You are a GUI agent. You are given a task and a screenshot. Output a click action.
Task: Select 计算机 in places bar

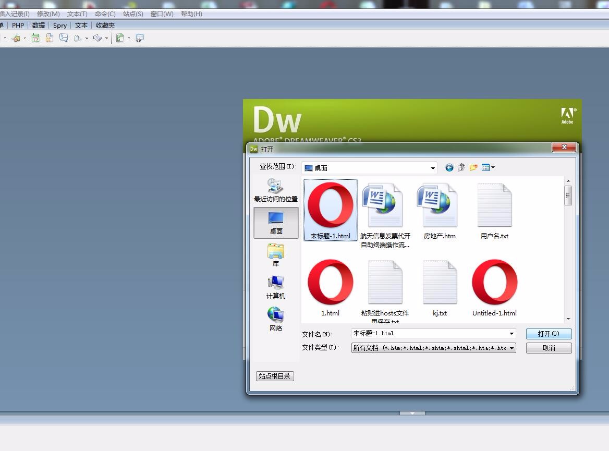(276, 287)
